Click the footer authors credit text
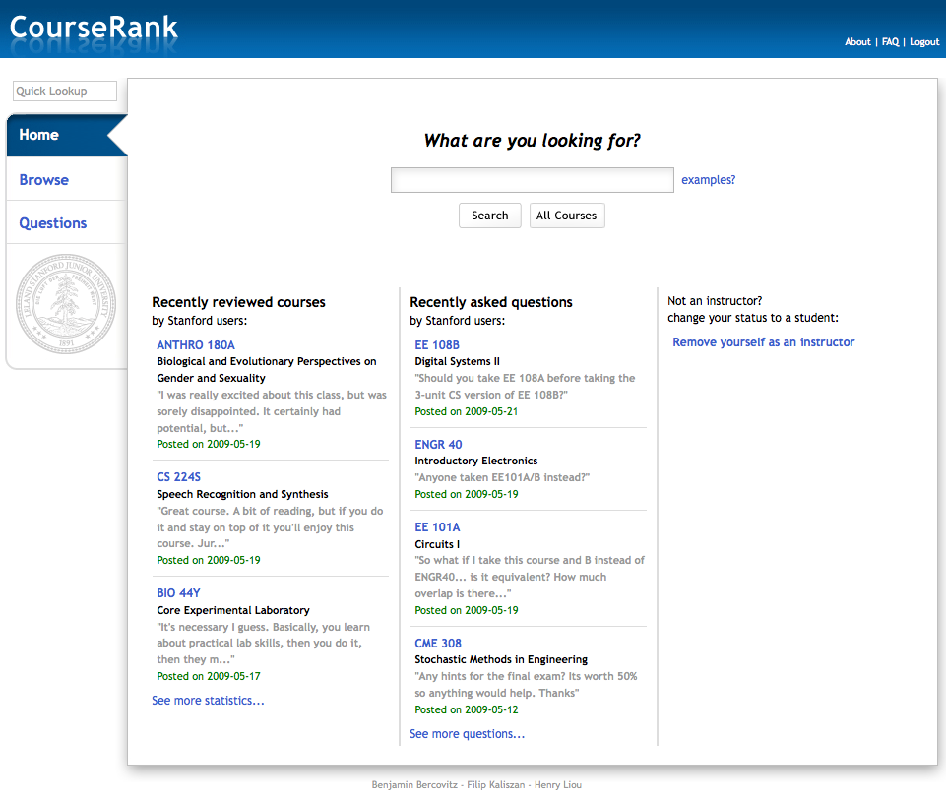 [476, 784]
